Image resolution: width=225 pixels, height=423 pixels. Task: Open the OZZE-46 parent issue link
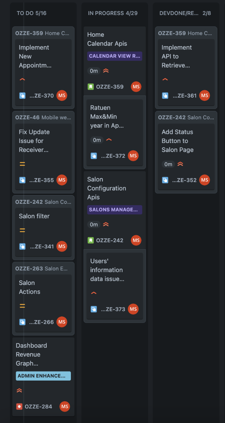(27, 118)
